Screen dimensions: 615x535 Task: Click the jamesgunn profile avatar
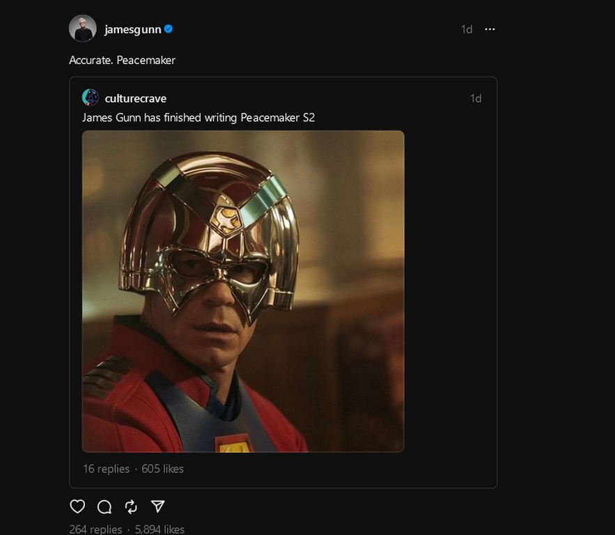[x=82, y=29]
